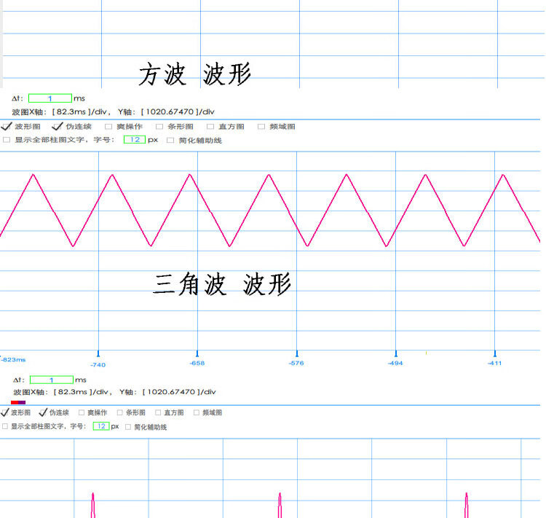Click the 字号 12 field in bottom panel

[x=101, y=426]
